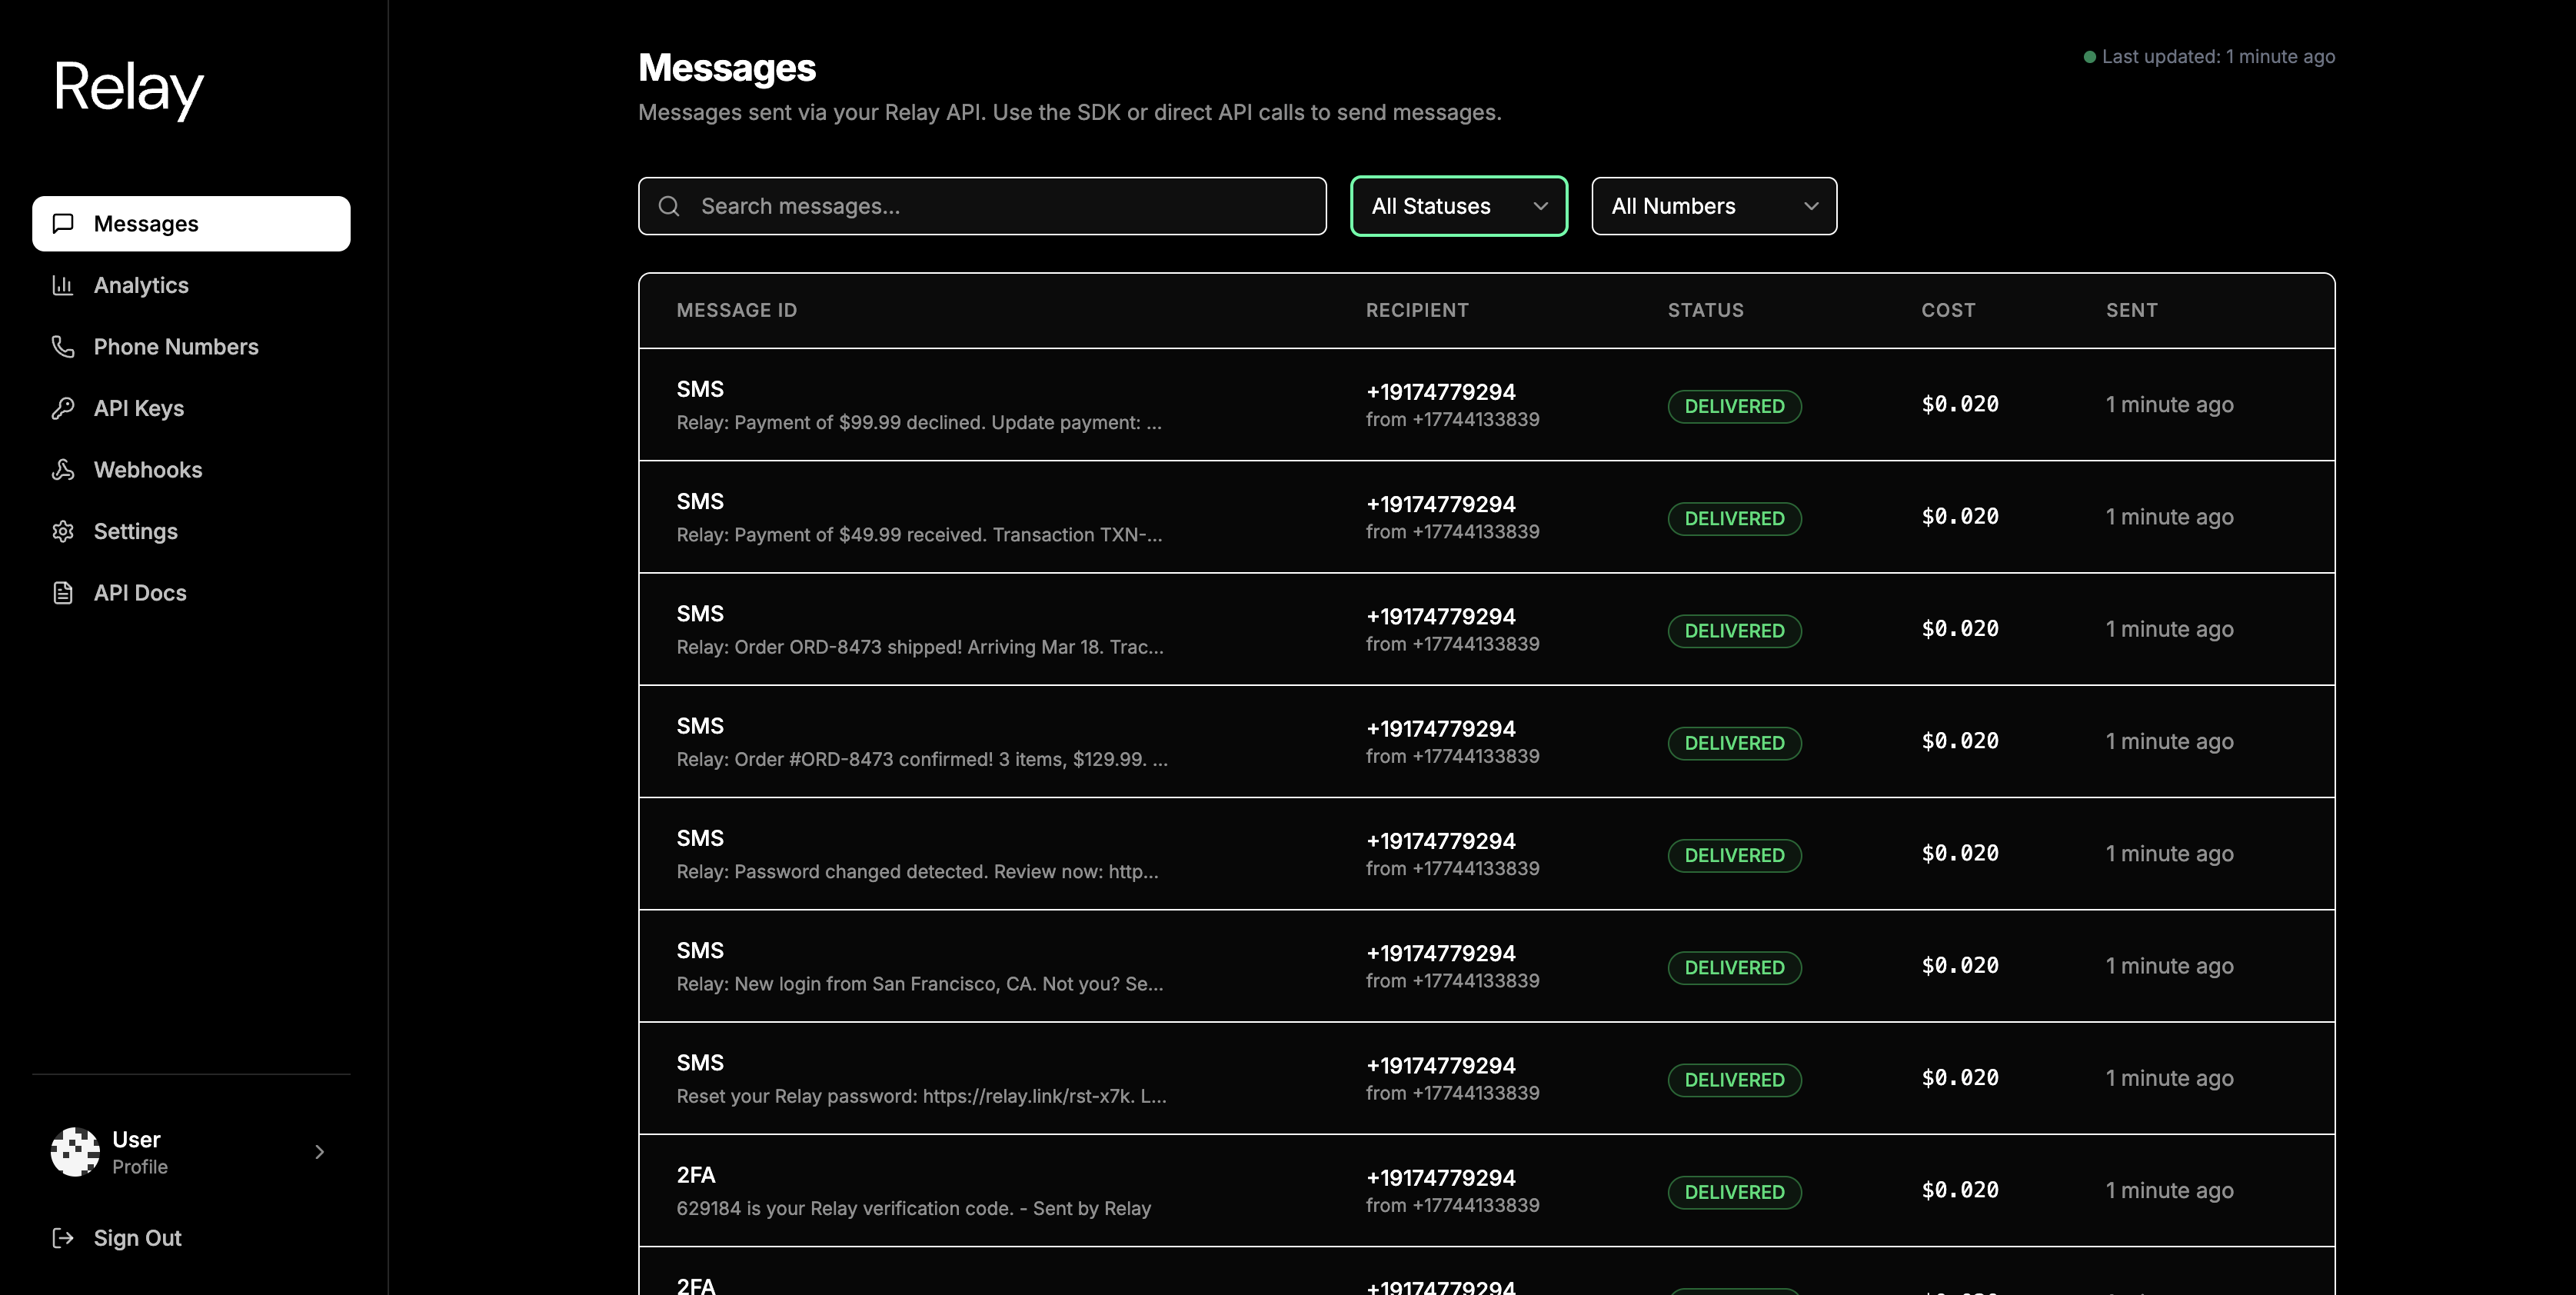Click the Phone Numbers handset icon
The height and width of the screenshot is (1295, 2576).
pos(63,346)
